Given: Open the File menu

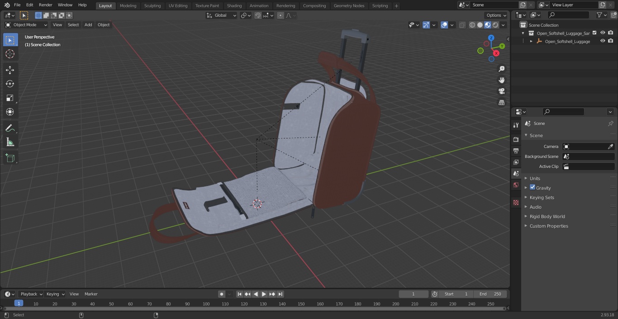Looking at the screenshot, I should 17,5.
